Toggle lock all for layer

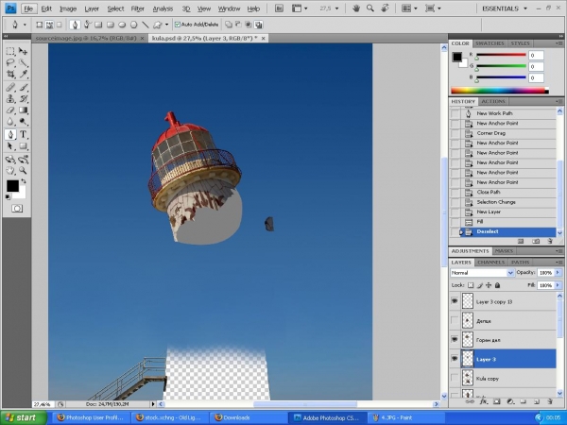(x=498, y=285)
